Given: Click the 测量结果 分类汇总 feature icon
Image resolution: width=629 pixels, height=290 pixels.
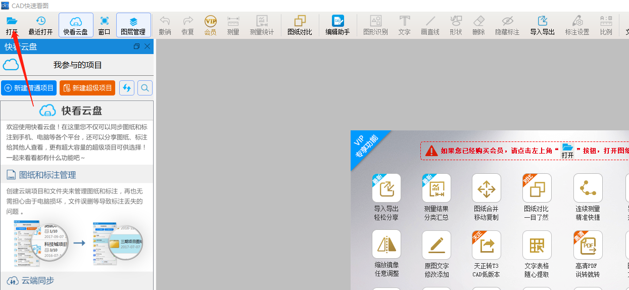Looking at the screenshot, I should (x=437, y=188).
